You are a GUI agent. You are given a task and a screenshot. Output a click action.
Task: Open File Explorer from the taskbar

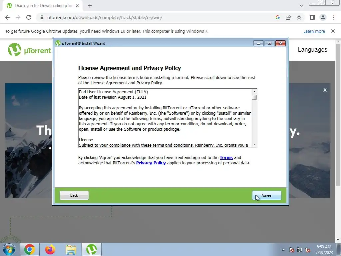[x=71, y=249]
